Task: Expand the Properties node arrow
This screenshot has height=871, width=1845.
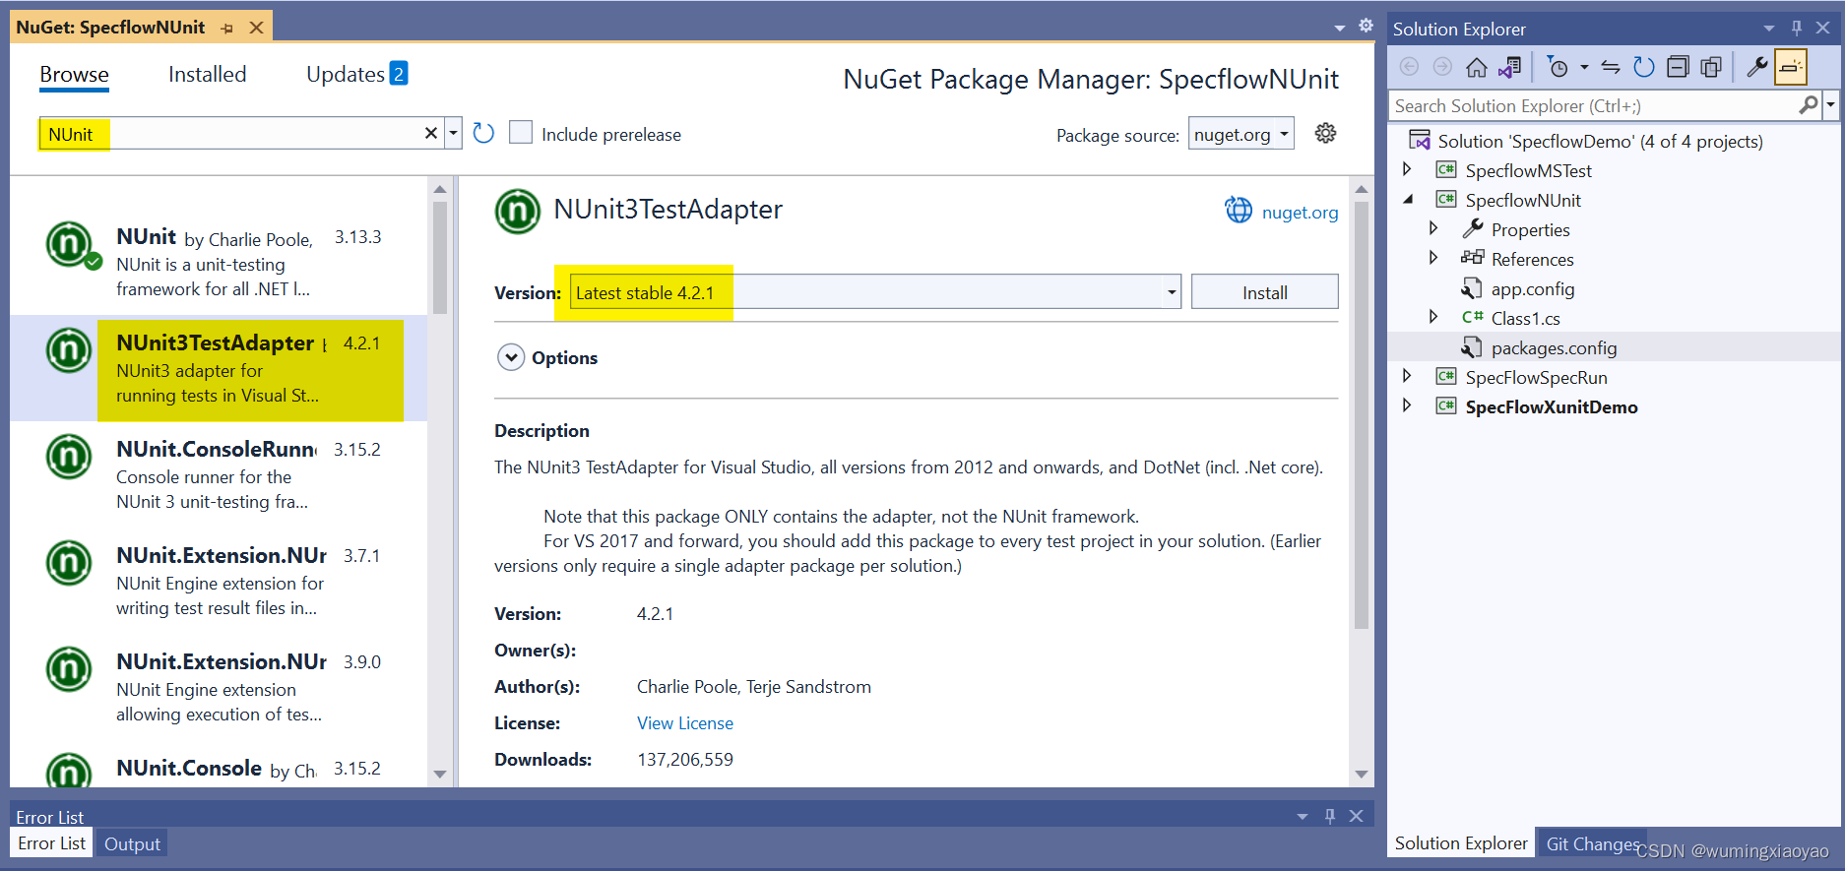Action: pyautogui.click(x=1433, y=228)
